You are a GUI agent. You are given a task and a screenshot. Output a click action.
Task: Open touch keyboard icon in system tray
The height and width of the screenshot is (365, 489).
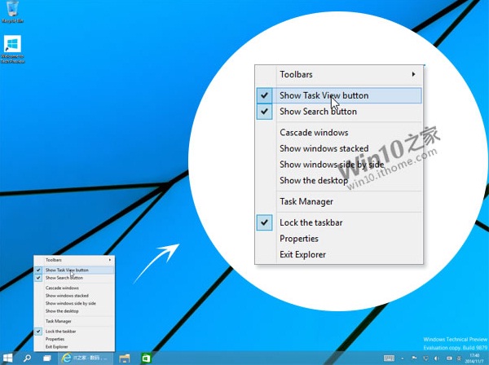389,358
